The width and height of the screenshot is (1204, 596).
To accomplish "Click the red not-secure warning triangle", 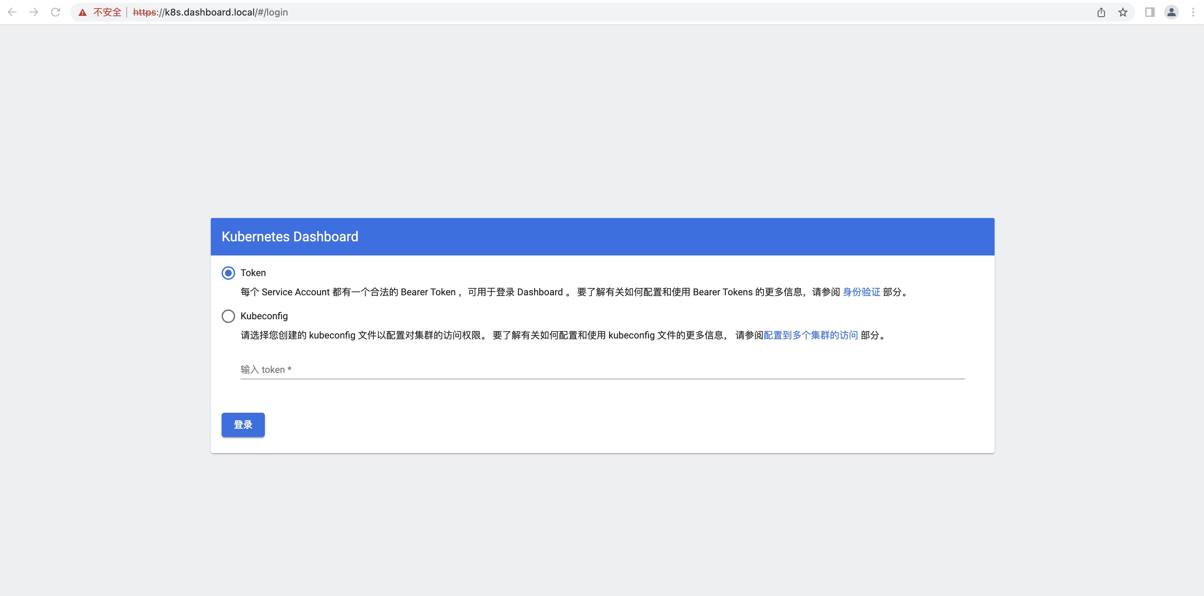I will (83, 12).
